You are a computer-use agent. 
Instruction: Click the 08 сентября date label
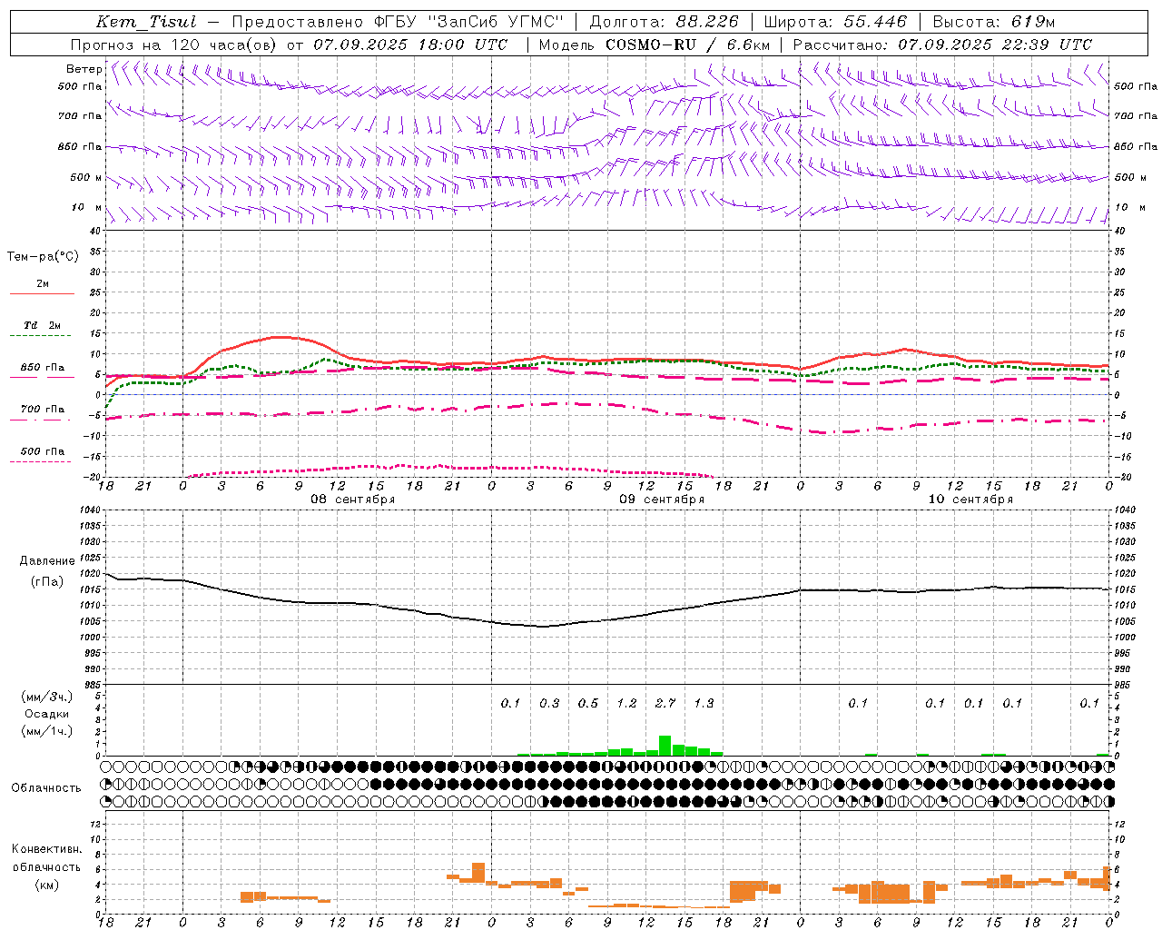tap(353, 500)
